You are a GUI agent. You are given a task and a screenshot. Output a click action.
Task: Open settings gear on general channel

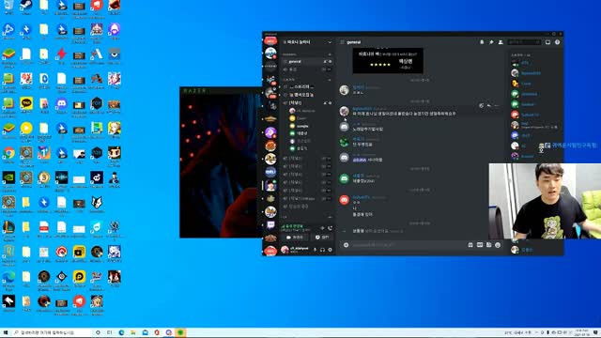(x=330, y=61)
